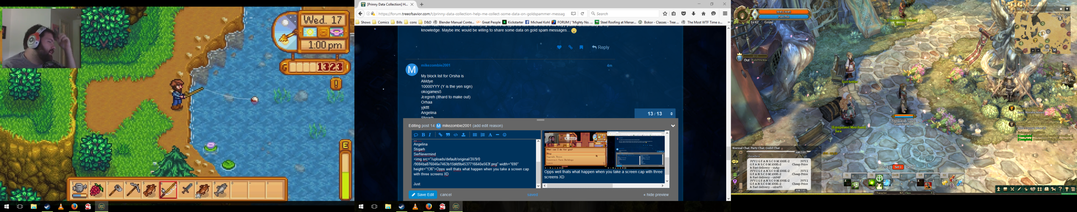Screen dimensions: 1077x212
Task: Insert a hyperlink using the editor toolbar
Action: pyautogui.click(x=440, y=135)
